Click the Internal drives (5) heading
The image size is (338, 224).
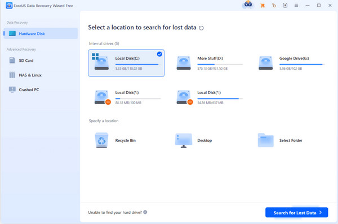pyautogui.click(x=104, y=43)
